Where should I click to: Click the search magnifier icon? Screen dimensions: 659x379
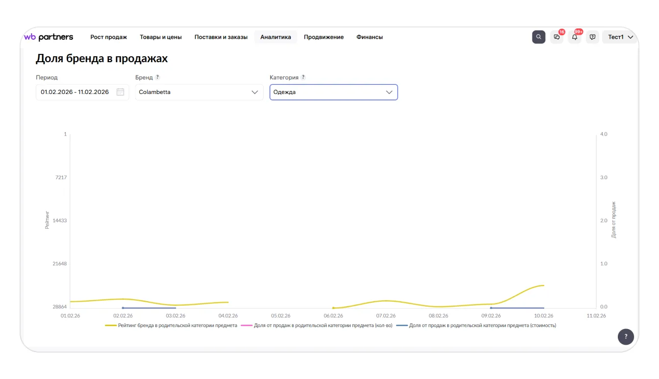pos(538,37)
